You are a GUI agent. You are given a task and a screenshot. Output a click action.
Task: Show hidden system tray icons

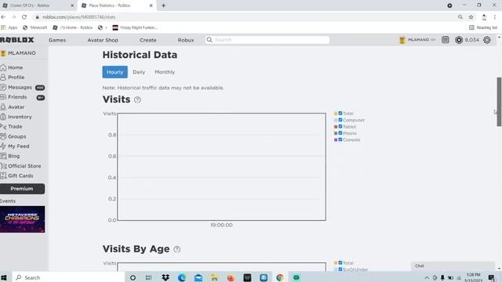427,278
